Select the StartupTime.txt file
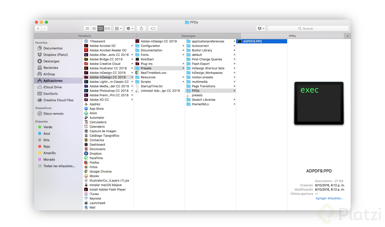The height and width of the screenshot is (227, 385). coord(160,86)
